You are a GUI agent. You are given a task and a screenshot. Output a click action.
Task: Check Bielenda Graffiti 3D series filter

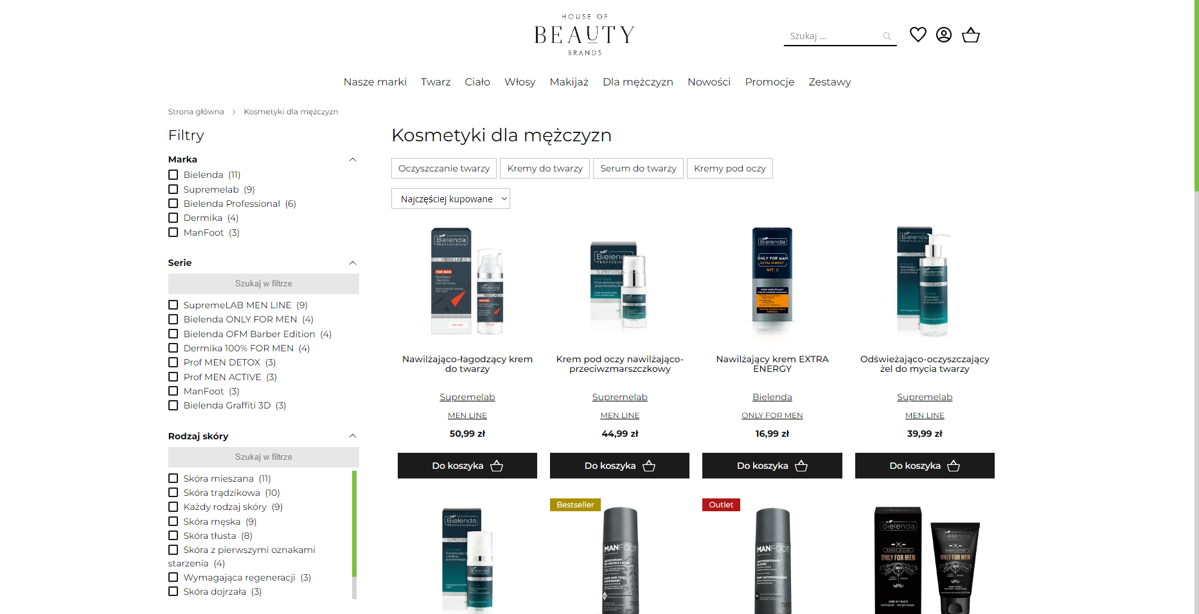(173, 405)
